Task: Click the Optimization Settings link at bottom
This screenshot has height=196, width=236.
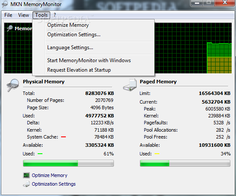Action: click(x=54, y=184)
